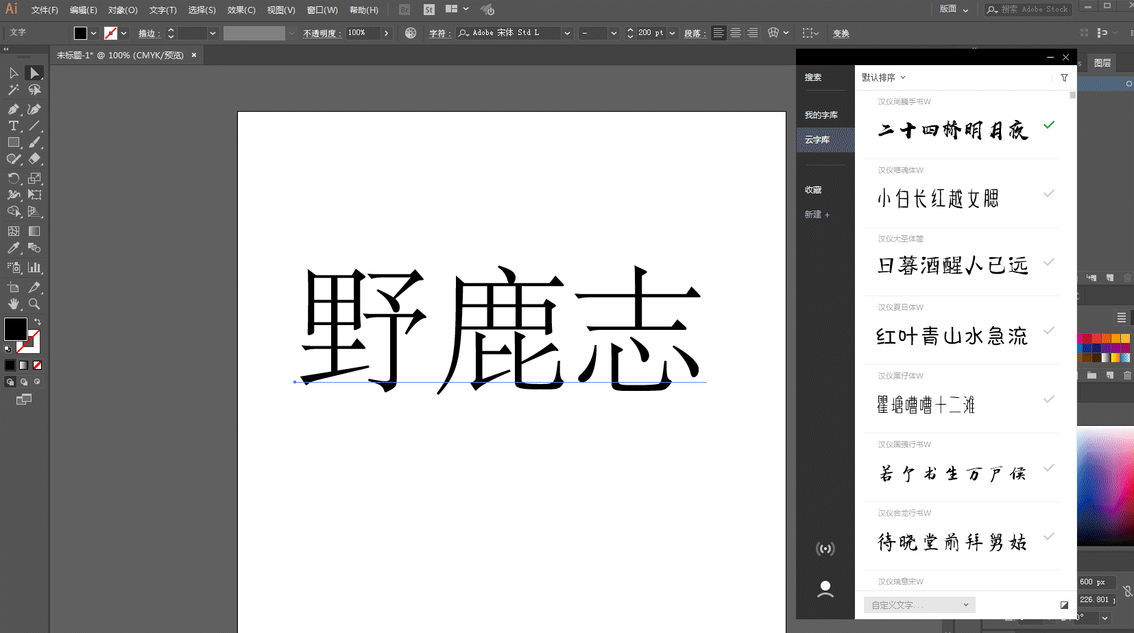Select the Magic Wand tool
Screen dimensions: 1134x633
pyautogui.click(x=14, y=90)
